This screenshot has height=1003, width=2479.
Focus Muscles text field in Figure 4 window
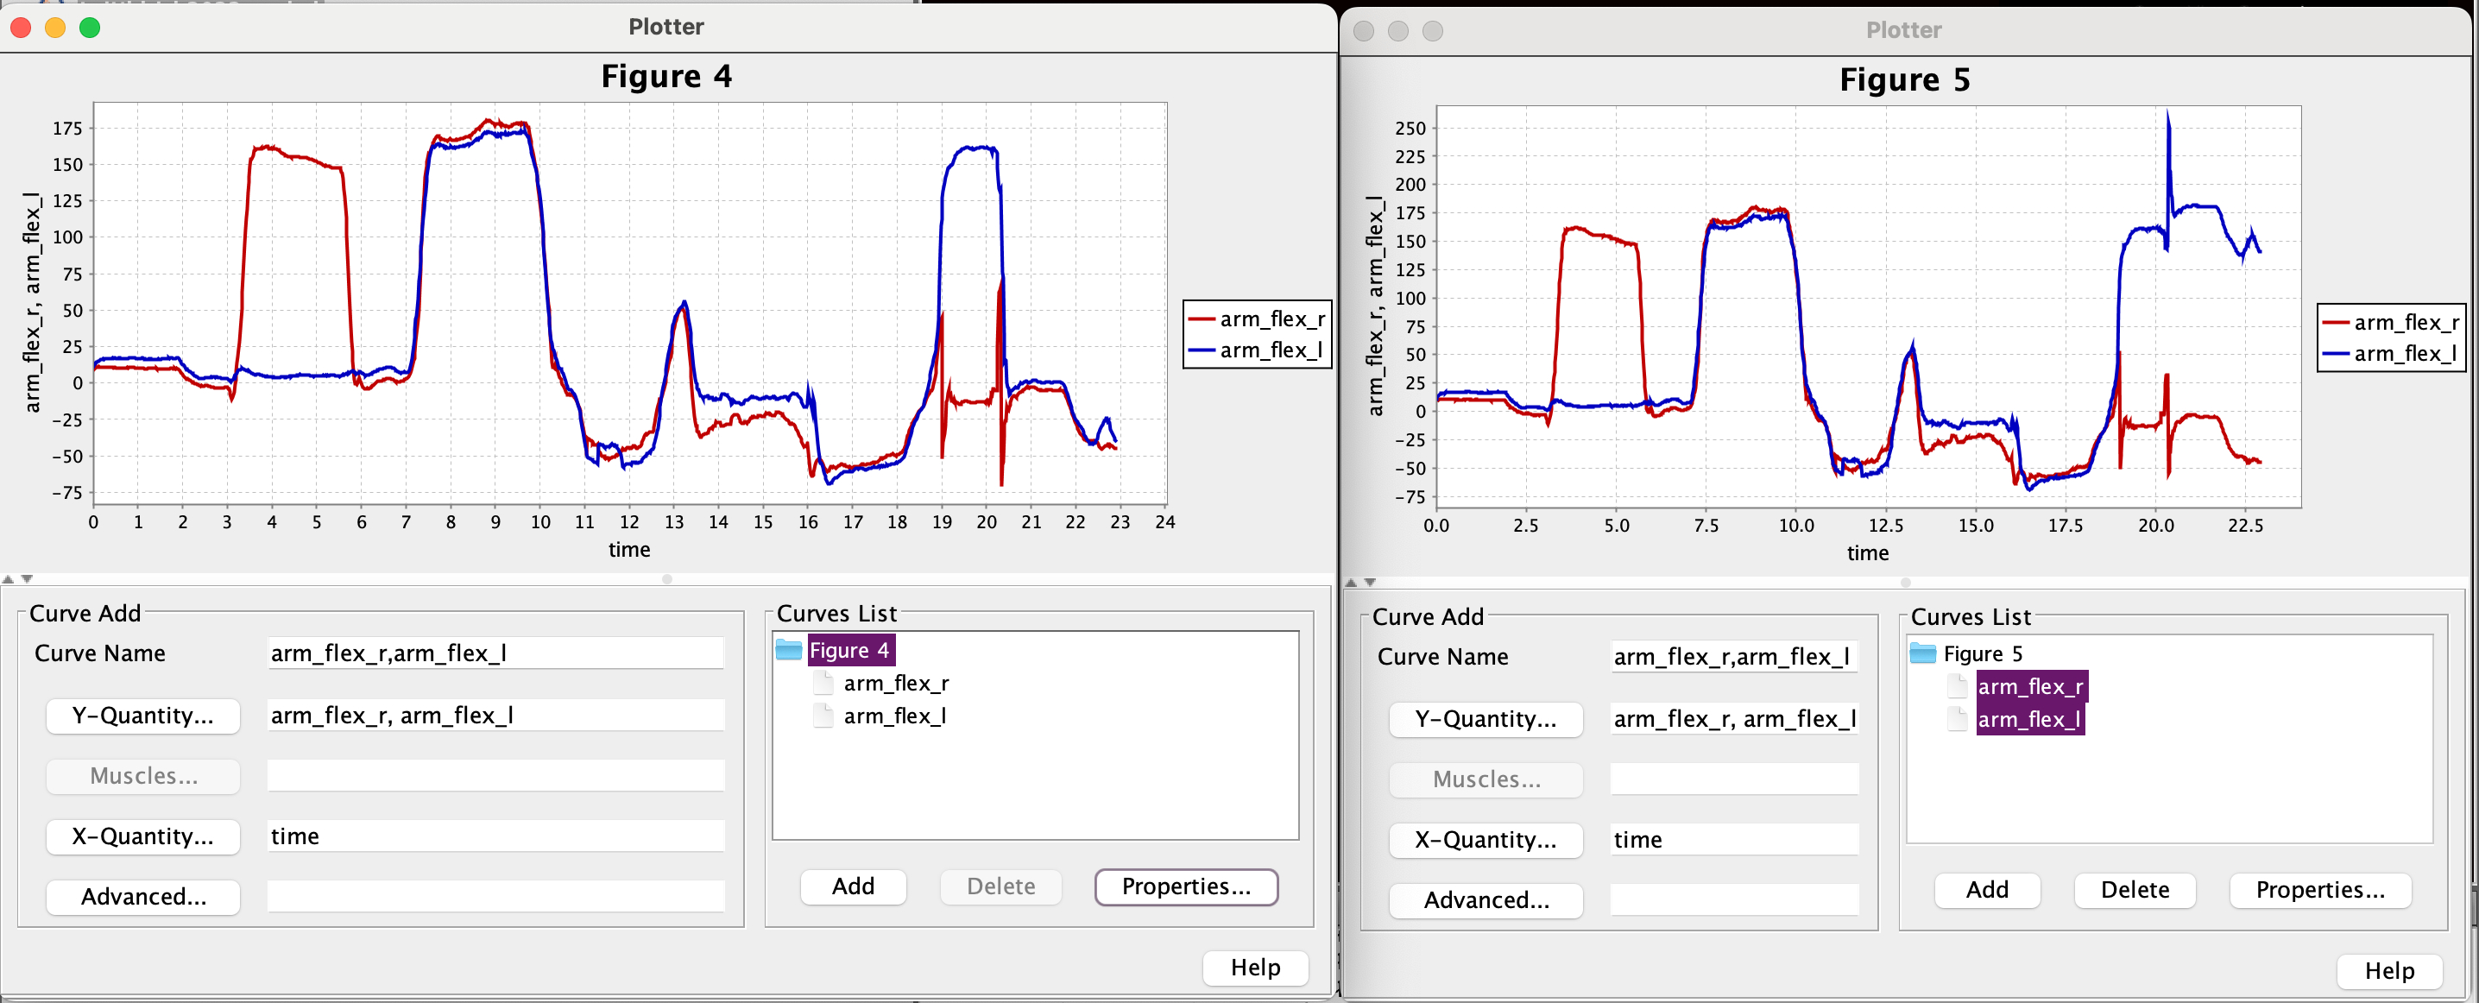(x=495, y=777)
